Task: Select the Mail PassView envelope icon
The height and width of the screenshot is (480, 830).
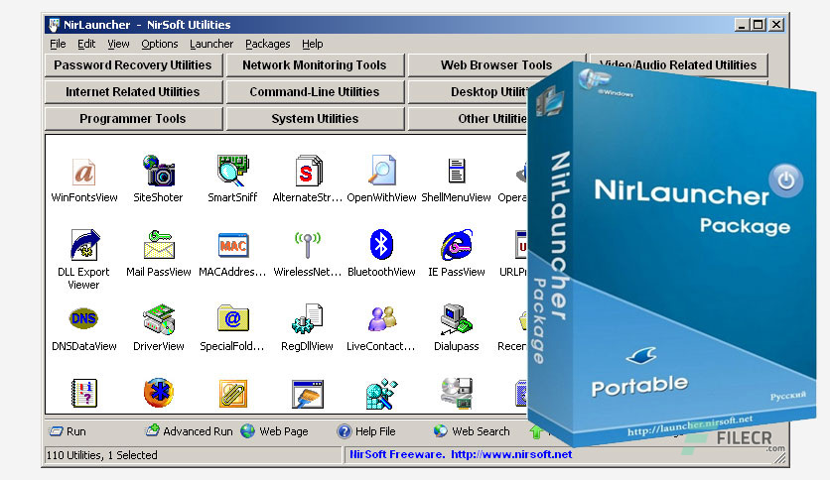Action: pos(158,244)
